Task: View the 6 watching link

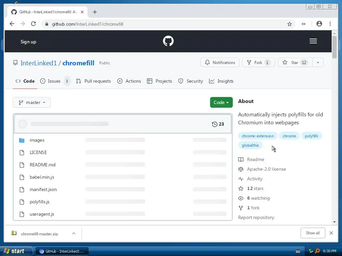Action: 254,198
